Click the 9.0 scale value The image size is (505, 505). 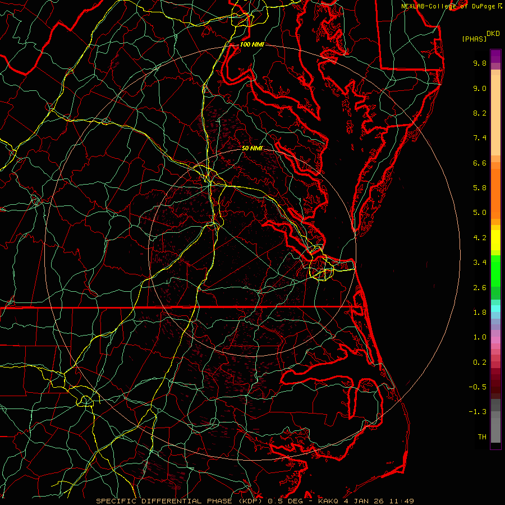480,88
